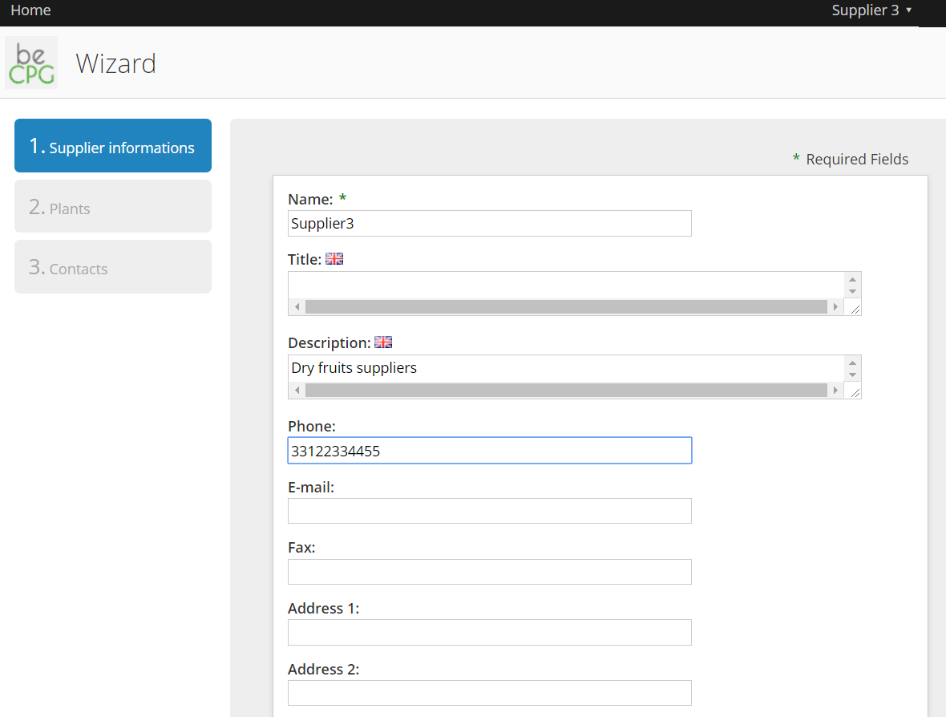Viewport: 946px width, 717px height.
Task: Focus the E-mail input field
Action: tap(489, 511)
